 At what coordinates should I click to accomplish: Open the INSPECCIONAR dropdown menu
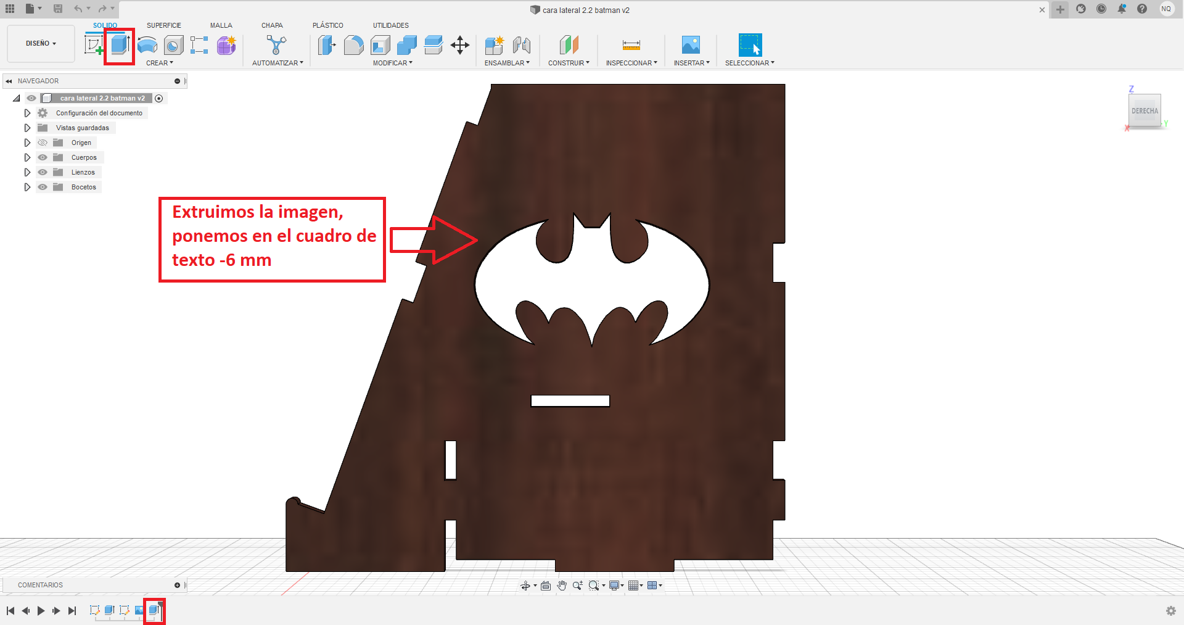point(631,63)
